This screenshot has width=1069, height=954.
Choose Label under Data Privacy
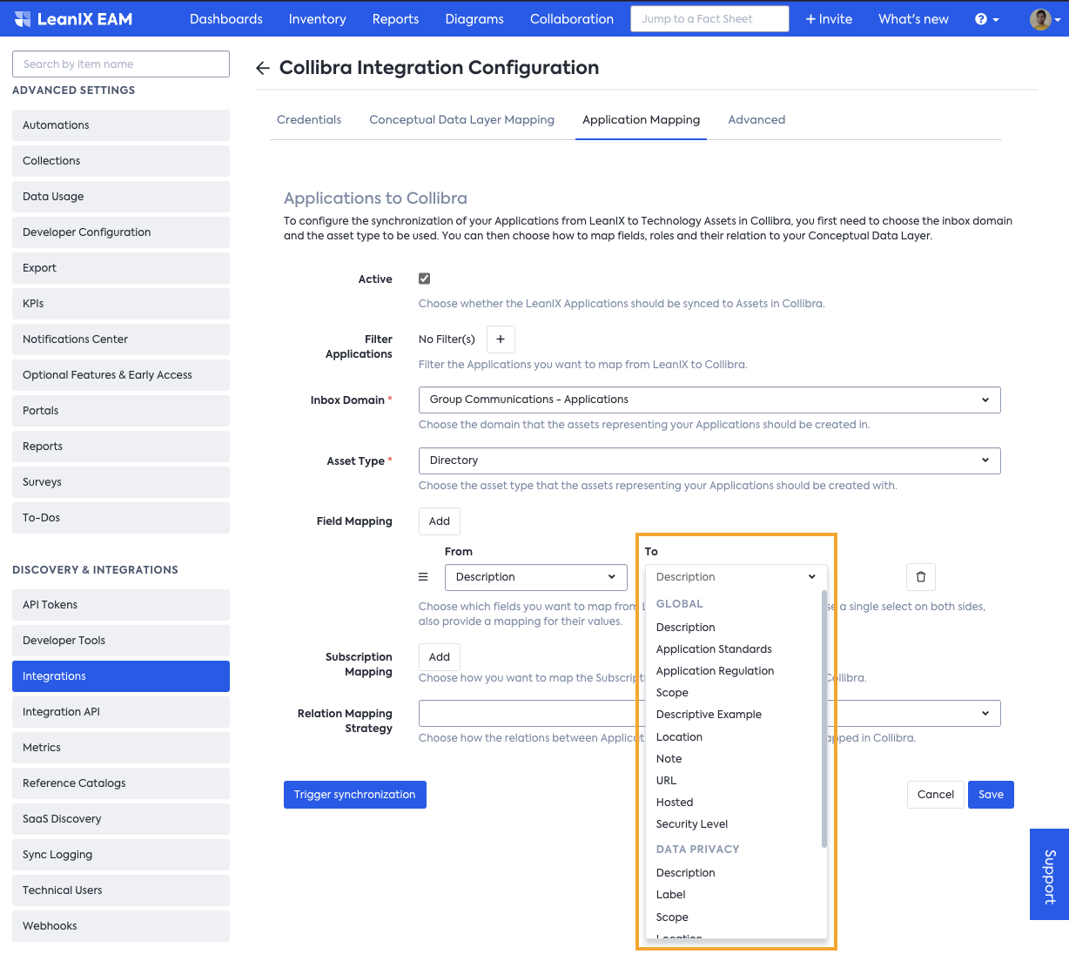pyautogui.click(x=670, y=895)
